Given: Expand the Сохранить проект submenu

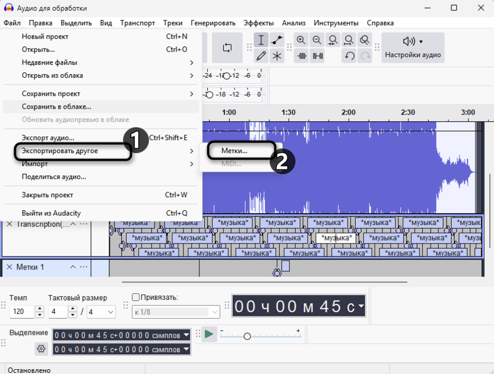Looking at the screenshot, I should (x=101, y=94).
